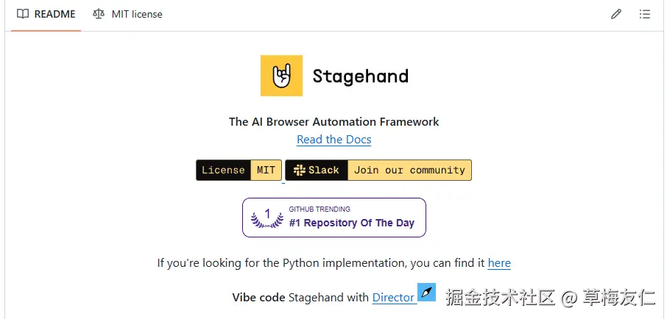
Task: Click the yellow 'MIT' badge segment
Action: pyautogui.click(x=266, y=171)
